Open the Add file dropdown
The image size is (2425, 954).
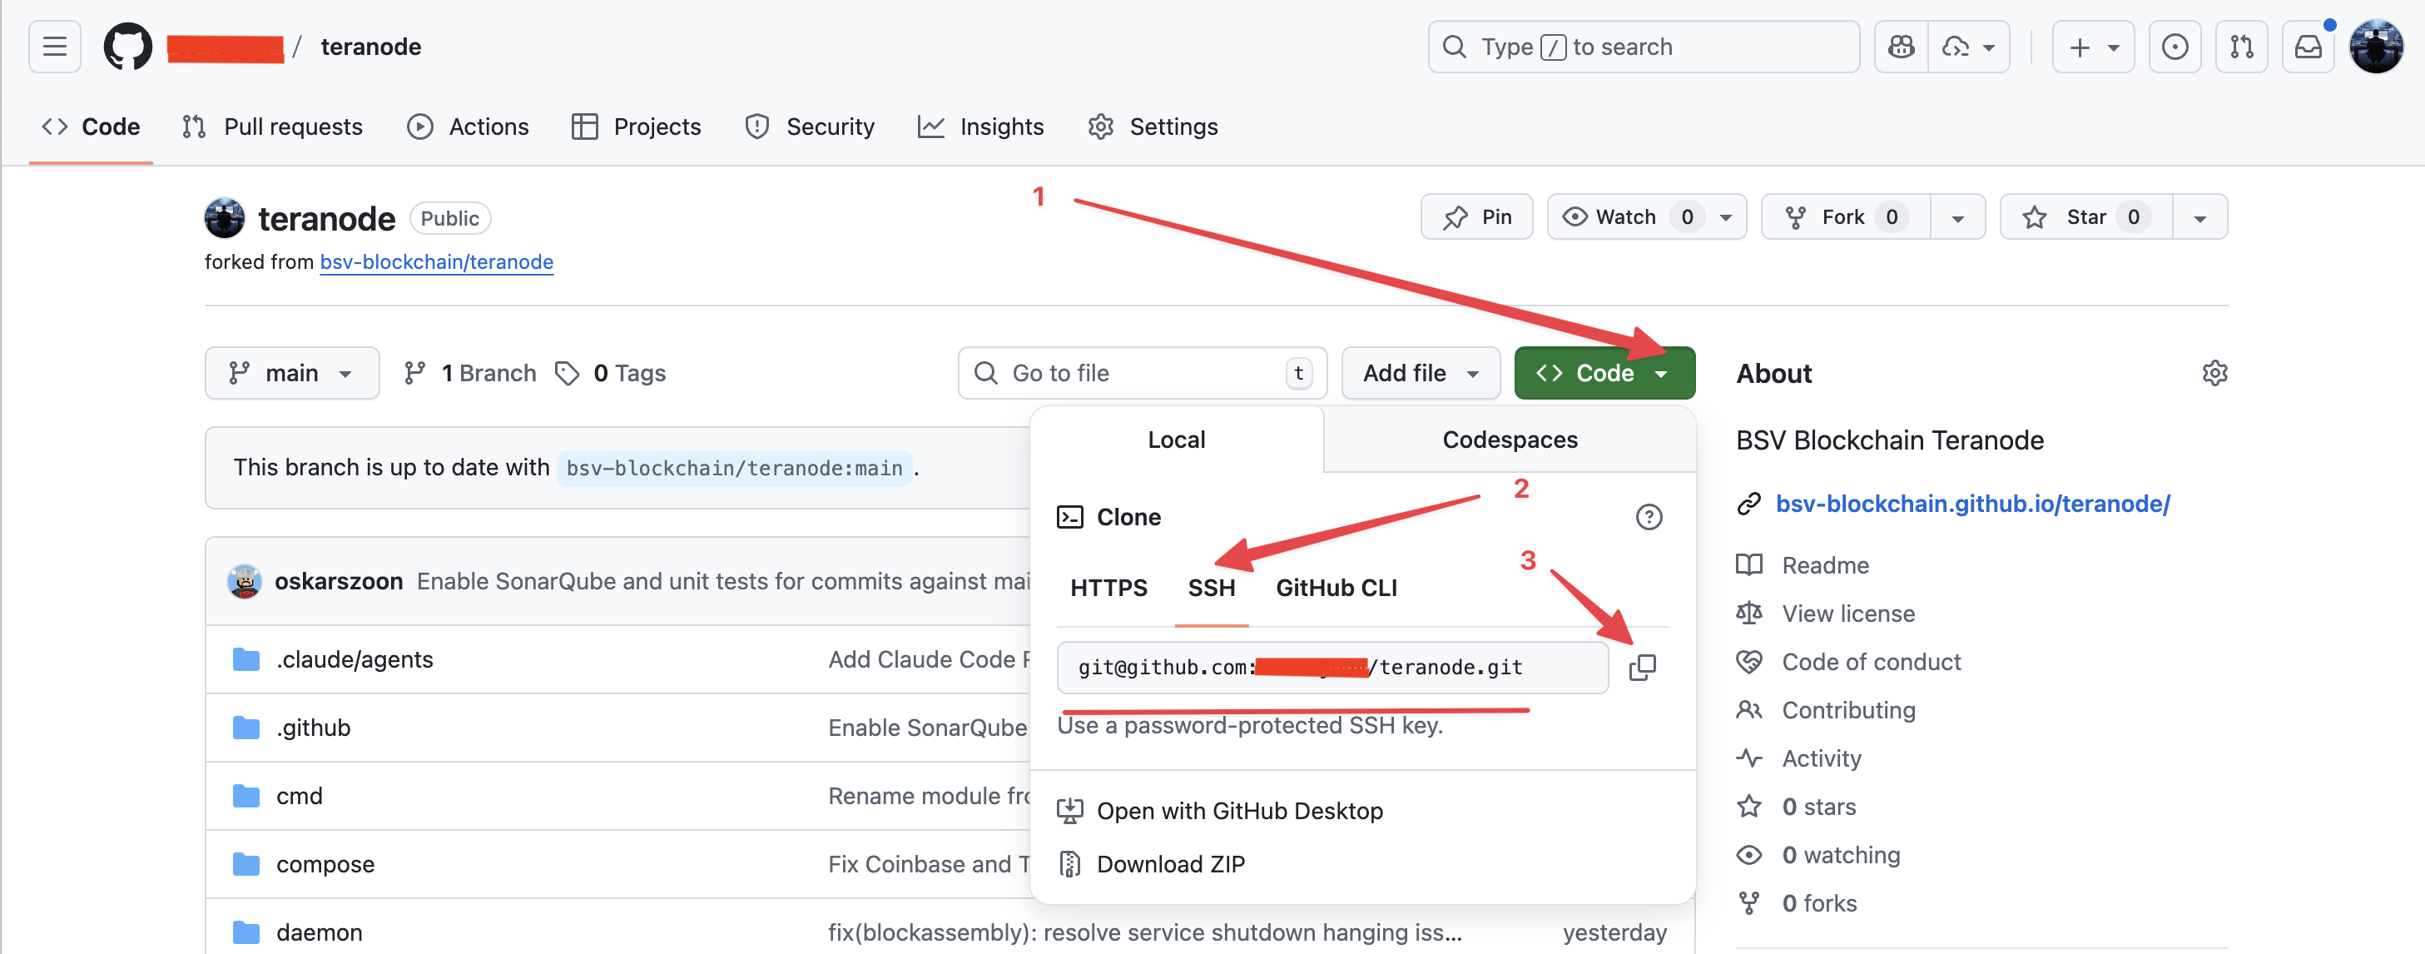[1420, 373]
